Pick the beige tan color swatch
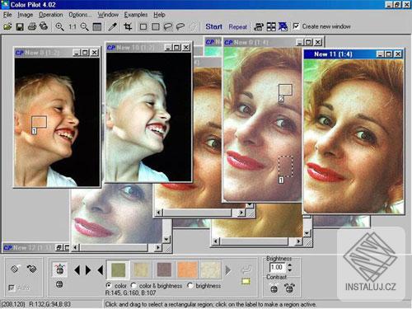 click(141, 269)
